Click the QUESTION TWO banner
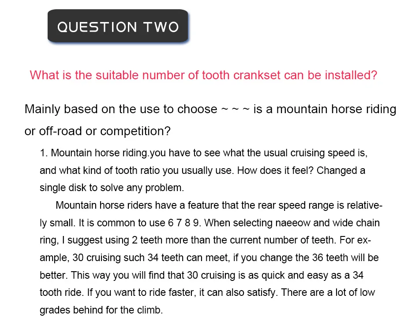 (x=118, y=26)
